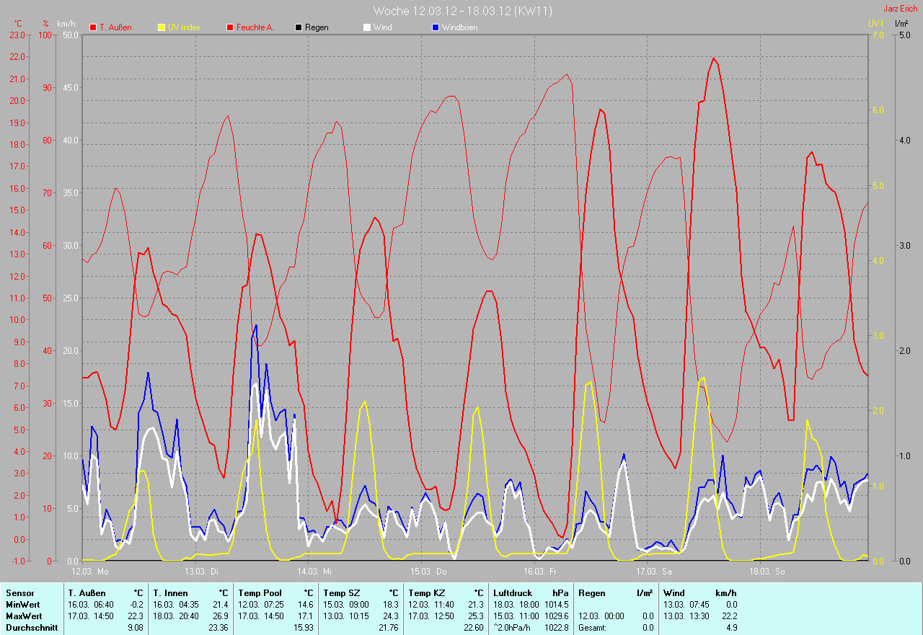The image size is (923, 635).
Task: Click the Sensor header in the table
Action: (19, 593)
